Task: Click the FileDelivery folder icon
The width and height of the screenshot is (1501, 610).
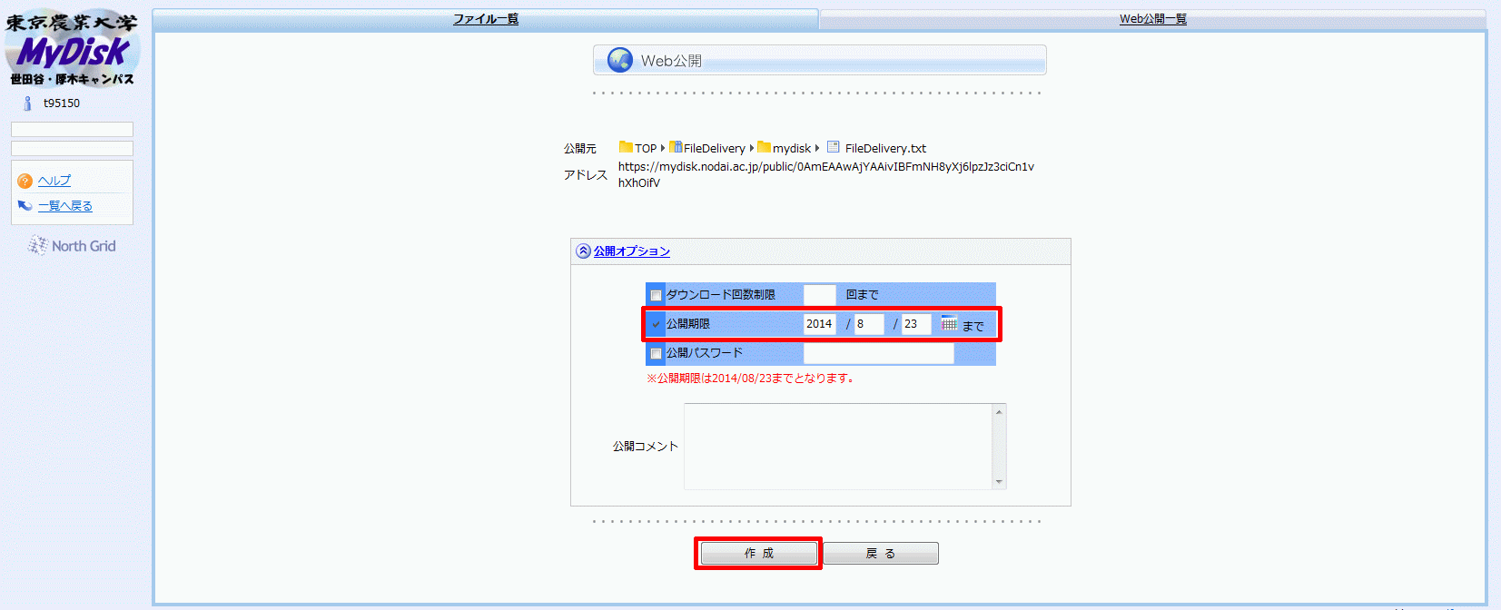Action: coord(676,147)
